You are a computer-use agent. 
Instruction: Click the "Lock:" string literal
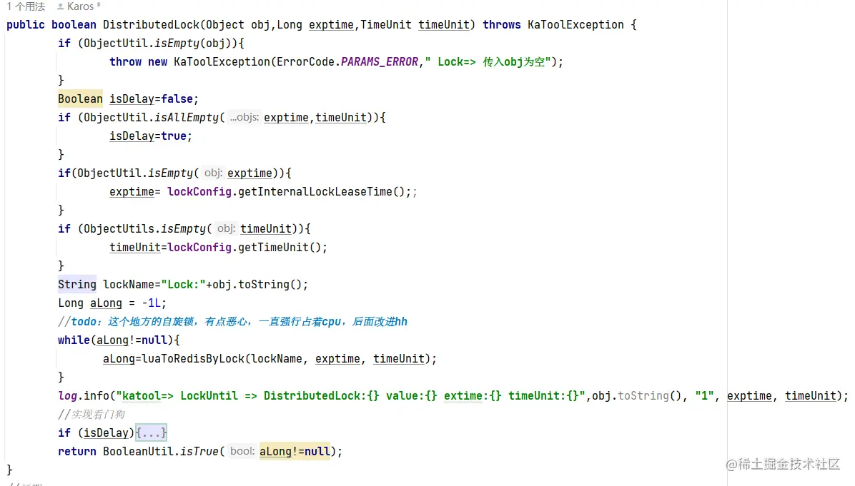pyautogui.click(x=183, y=284)
